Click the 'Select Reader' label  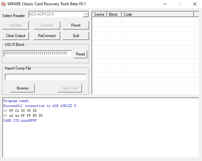pyautogui.click(x=13, y=16)
